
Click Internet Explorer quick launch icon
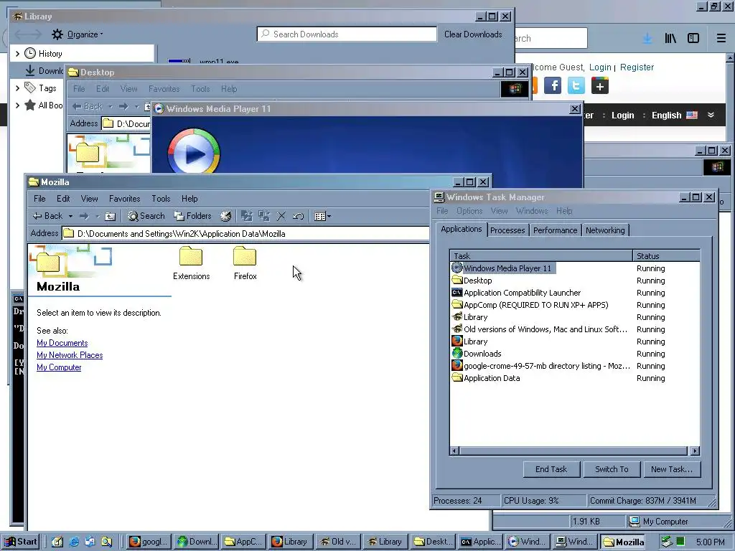[74, 542]
